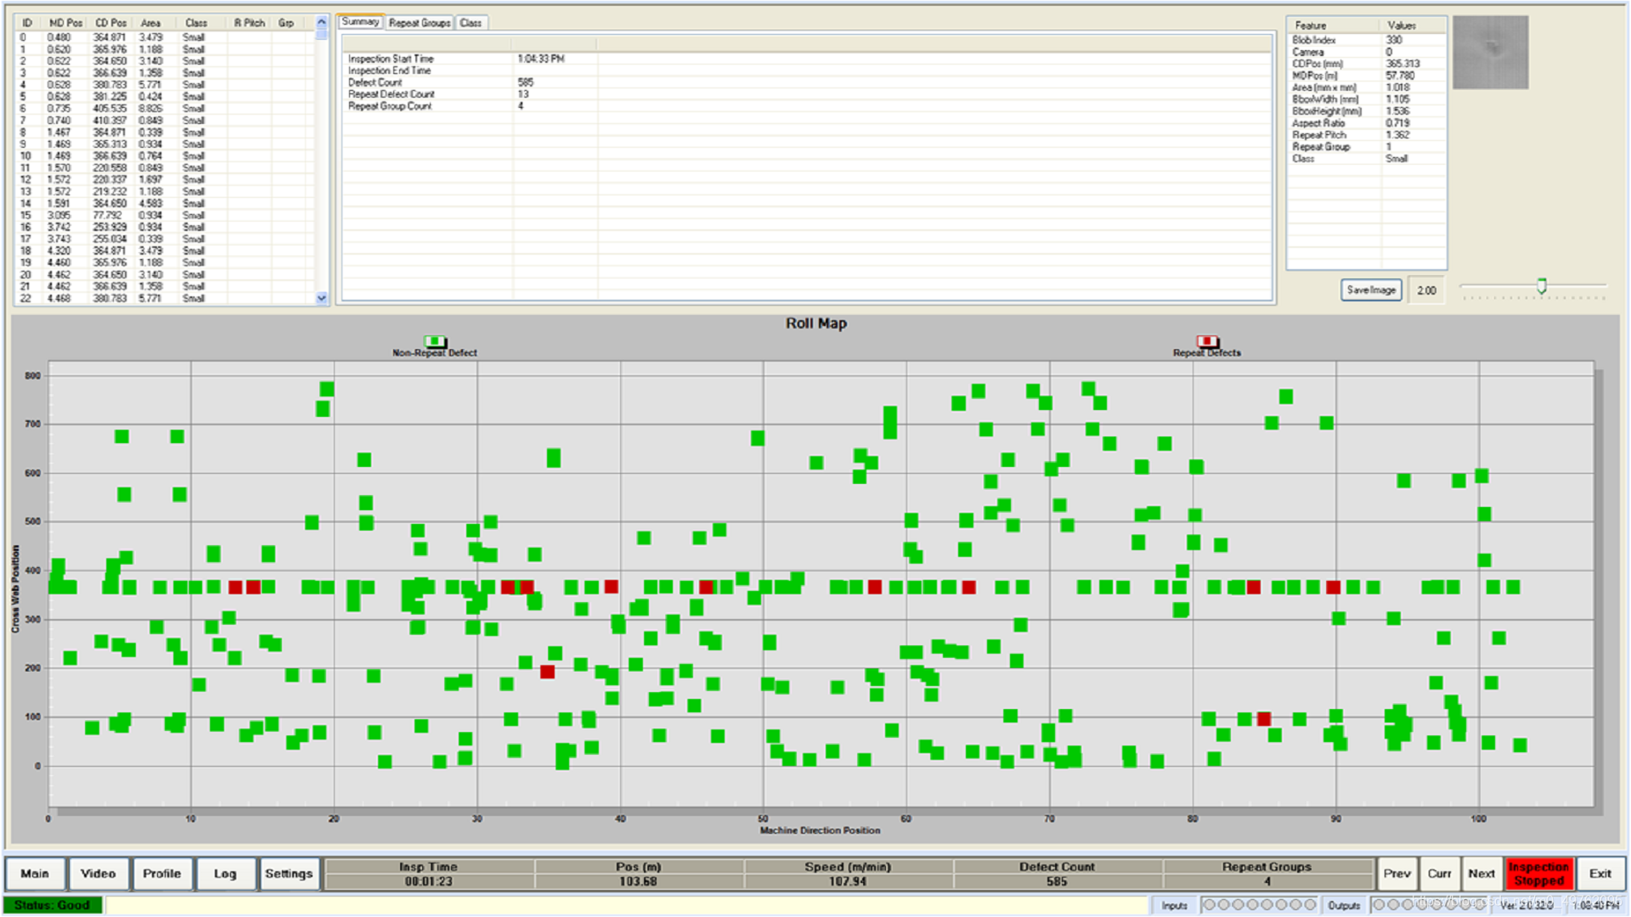This screenshot has height=917, width=1631.
Task: Click the zoom value field showing 2.00
Action: click(x=1426, y=290)
